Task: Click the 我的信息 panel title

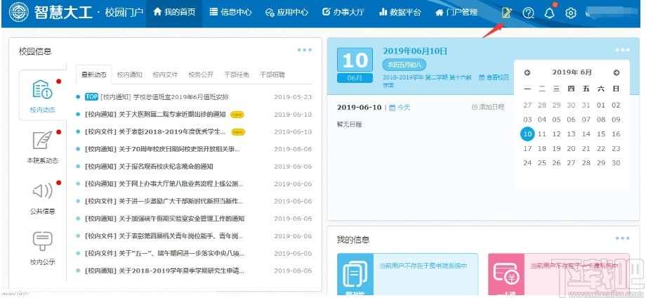Action: point(353,240)
